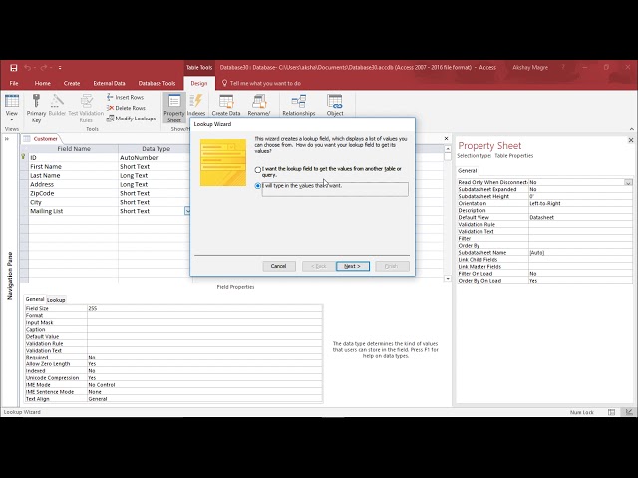Select General tab in Property Sheet
The width and height of the screenshot is (638, 478).
pos(467,171)
